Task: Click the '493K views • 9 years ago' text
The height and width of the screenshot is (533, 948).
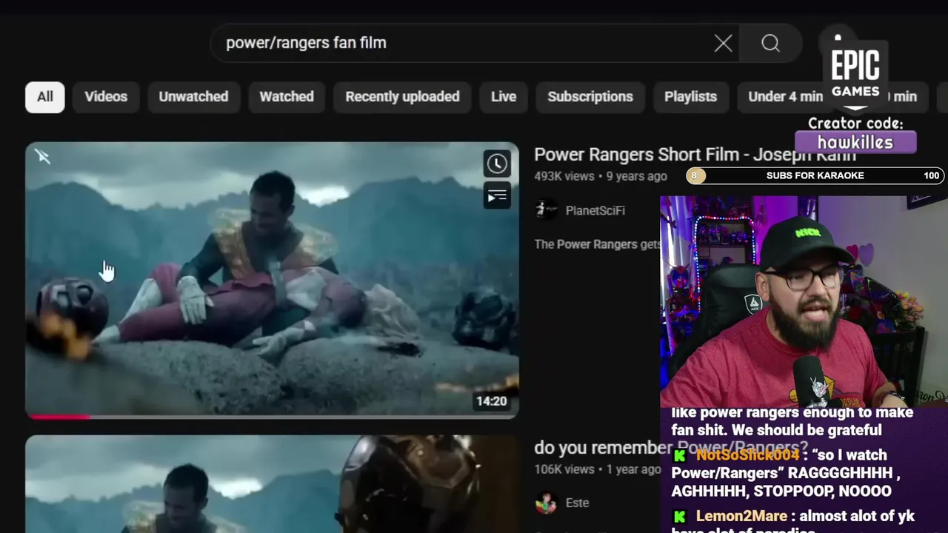Action: point(601,176)
